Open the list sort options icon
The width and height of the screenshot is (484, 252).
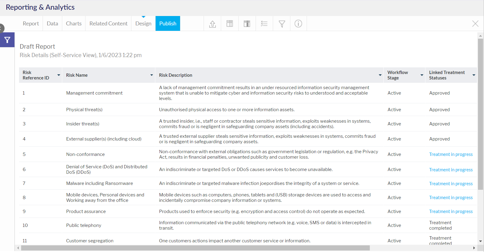pyautogui.click(x=264, y=24)
